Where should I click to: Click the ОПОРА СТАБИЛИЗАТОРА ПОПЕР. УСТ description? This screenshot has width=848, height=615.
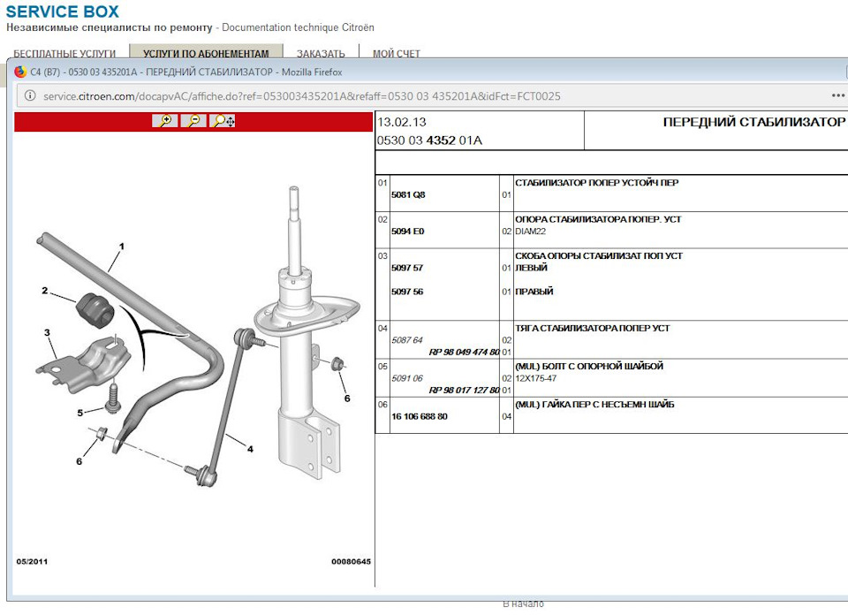point(598,219)
